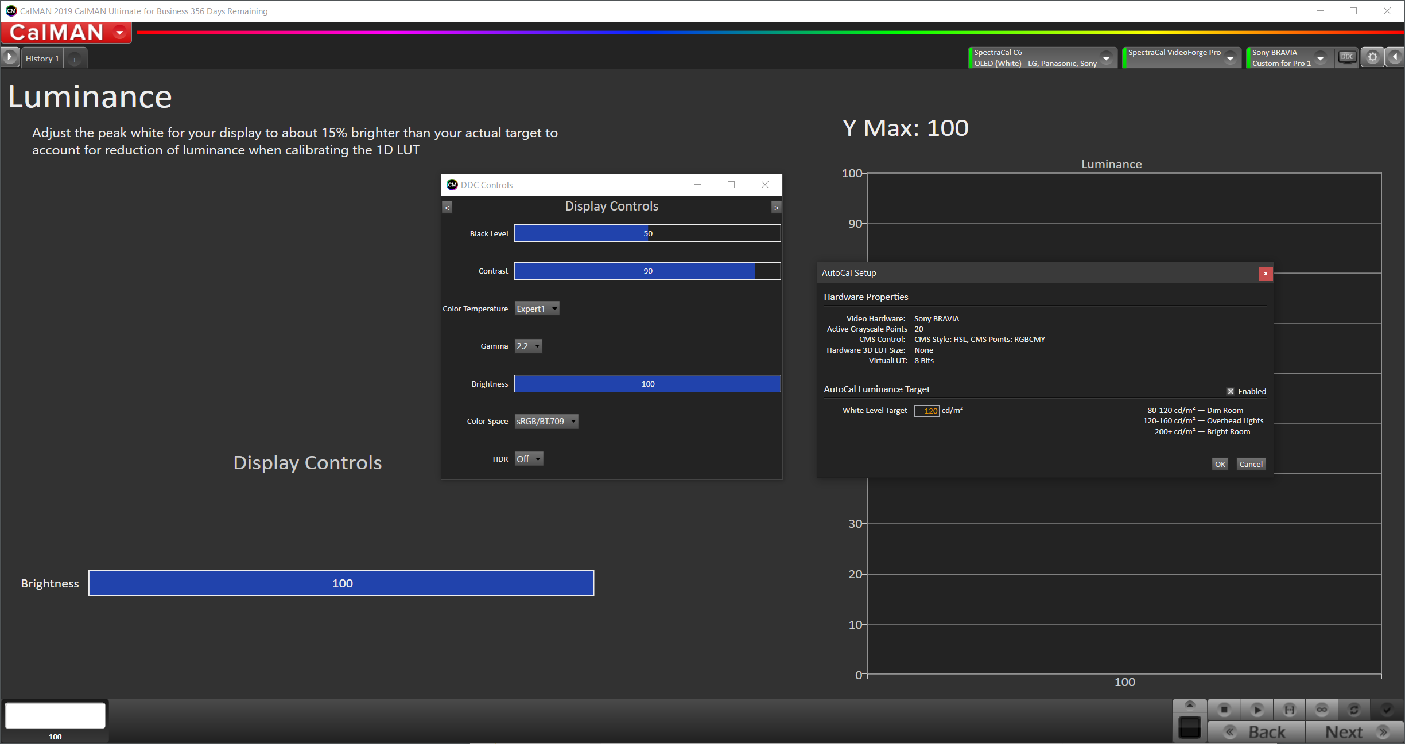Minimize the CalMAN main window
1405x744 pixels.
tap(1319, 11)
